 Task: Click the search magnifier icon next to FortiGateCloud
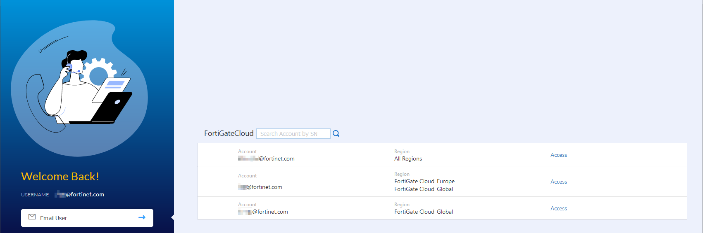click(x=336, y=133)
